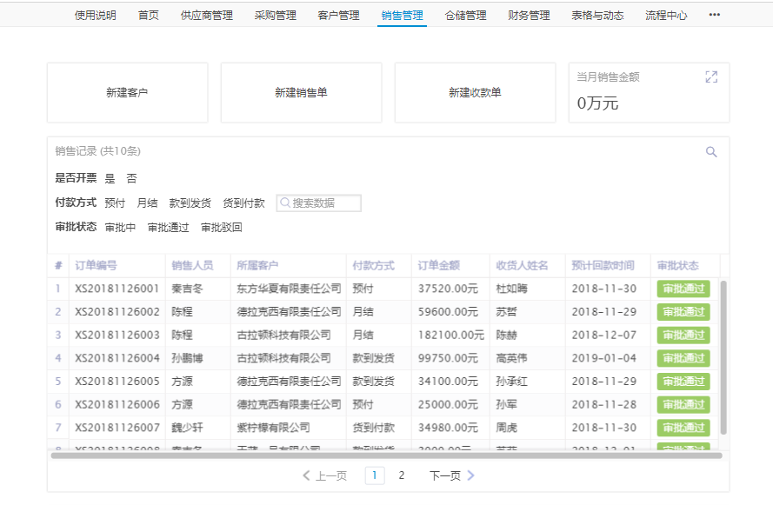This screenshot has width=773, height=505.
Task: Click the 新建销售单 button
Action: [x=301, y=93]
